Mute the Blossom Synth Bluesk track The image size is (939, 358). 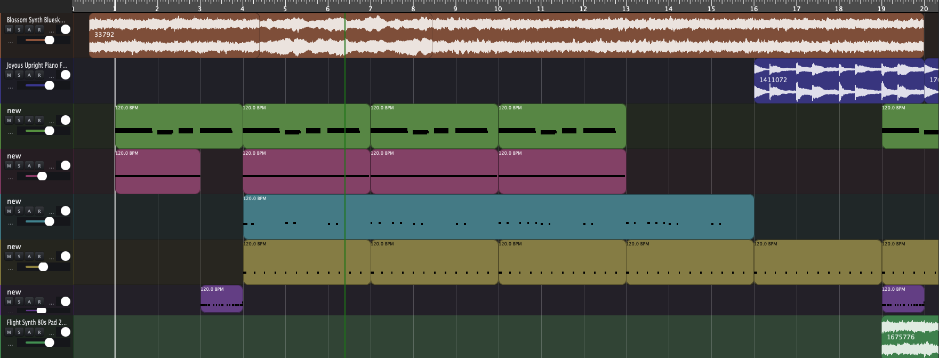tap(9, 30)
